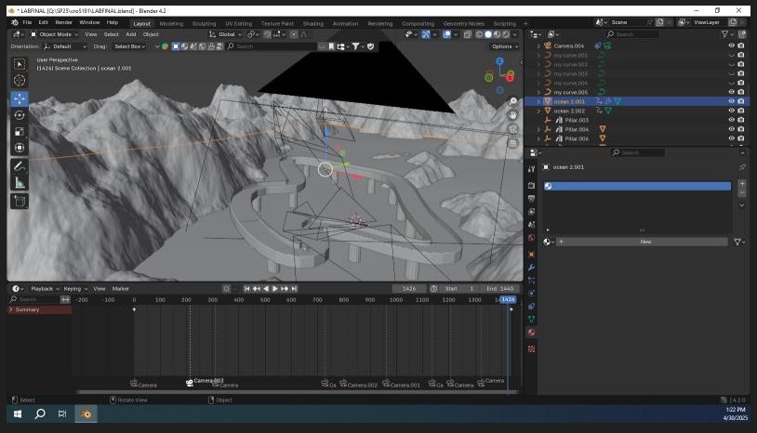Image resolution: width=757 pixels, height=433 pixels.
Task: Switch to the Modeling workspace tab
Action: tap(171, 23)
